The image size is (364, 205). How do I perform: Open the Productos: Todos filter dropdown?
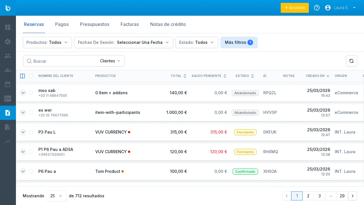(x=47, y=42)
